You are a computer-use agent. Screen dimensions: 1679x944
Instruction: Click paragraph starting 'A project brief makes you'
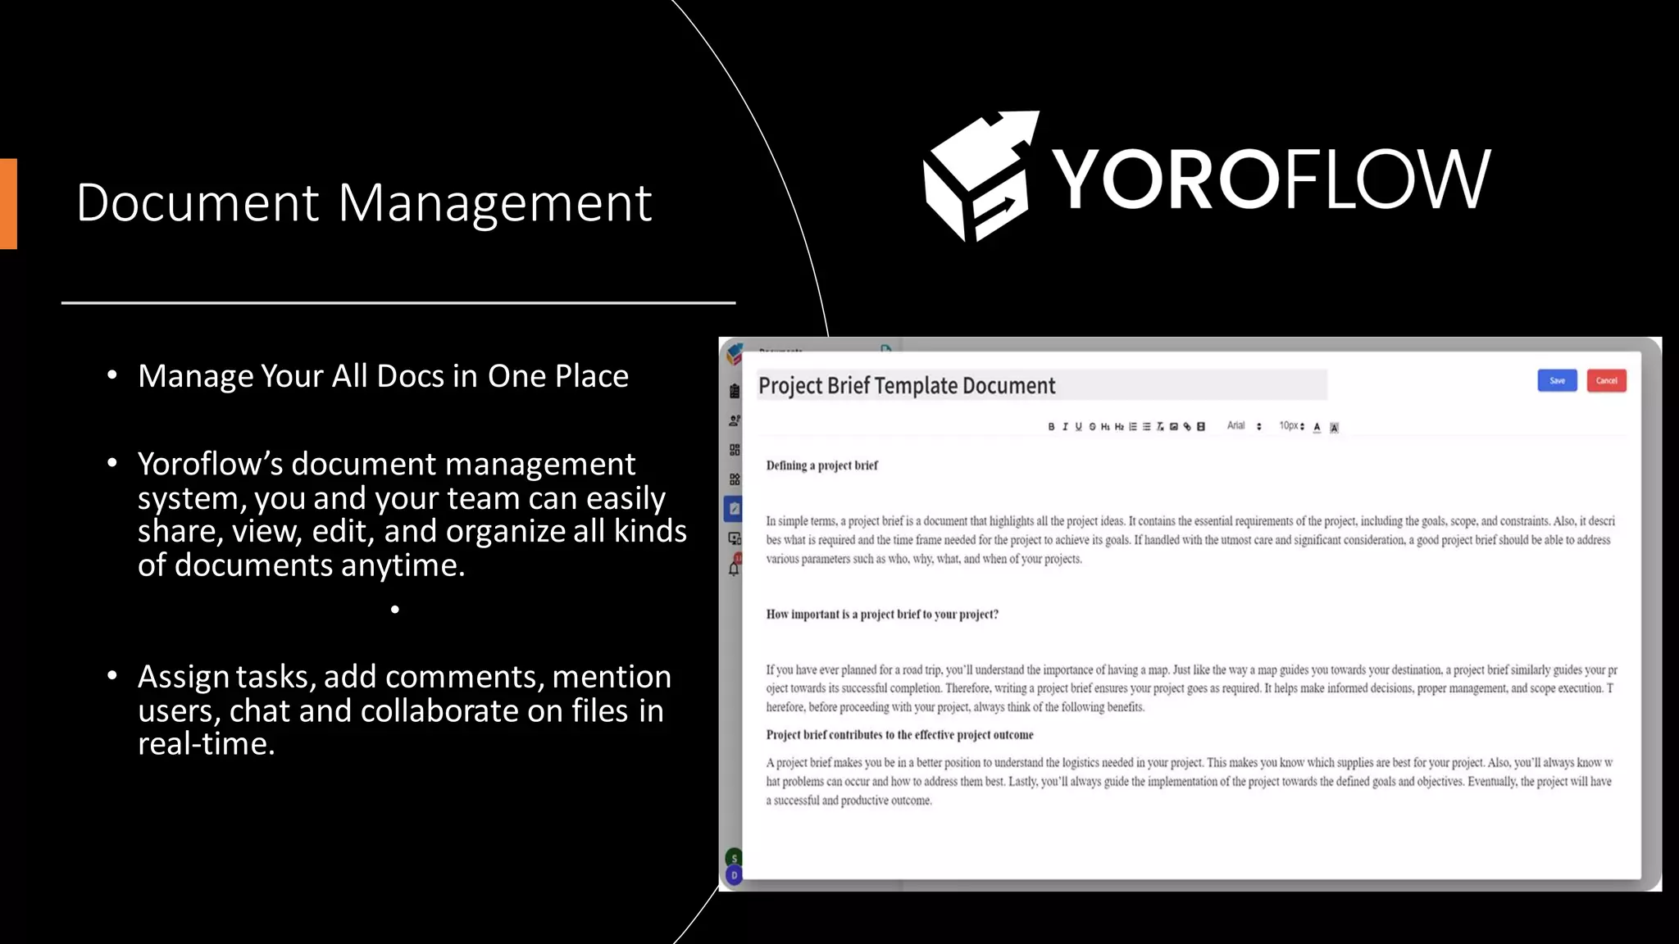(1190, 782)
